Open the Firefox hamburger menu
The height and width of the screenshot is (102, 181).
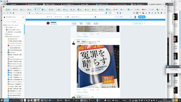[165, 13]
